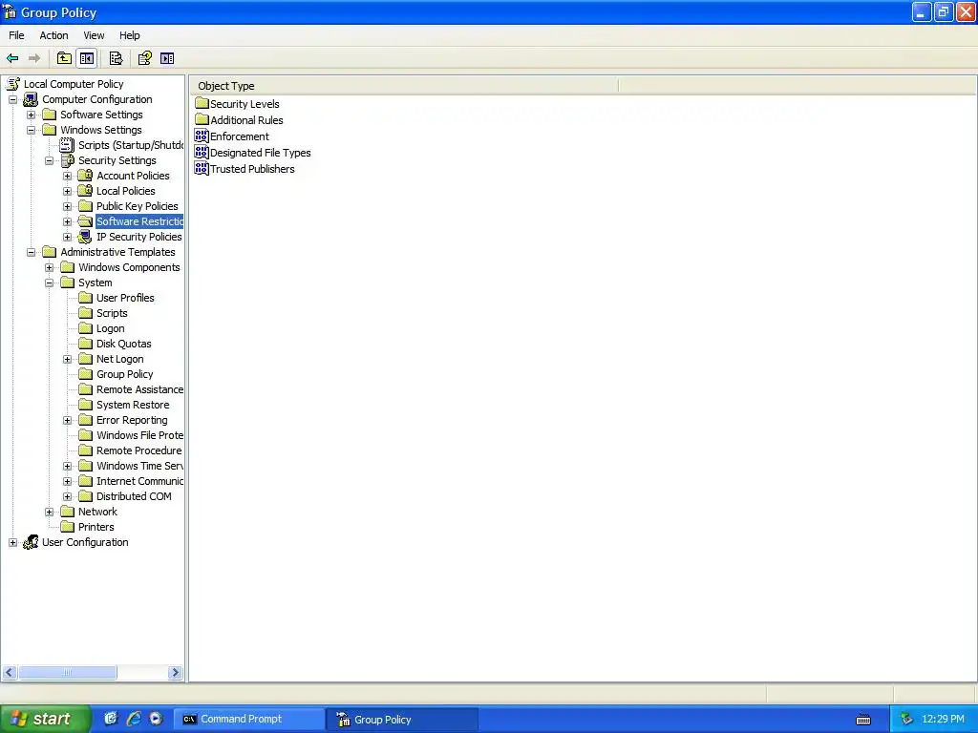Select the User Profiles tree item

[x=125, y=298]
